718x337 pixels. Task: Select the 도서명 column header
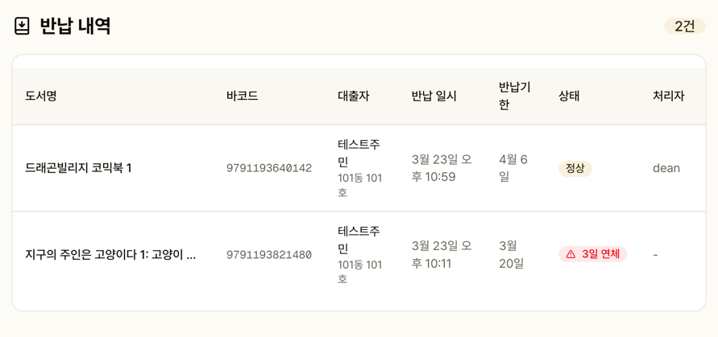coord(41,97)
